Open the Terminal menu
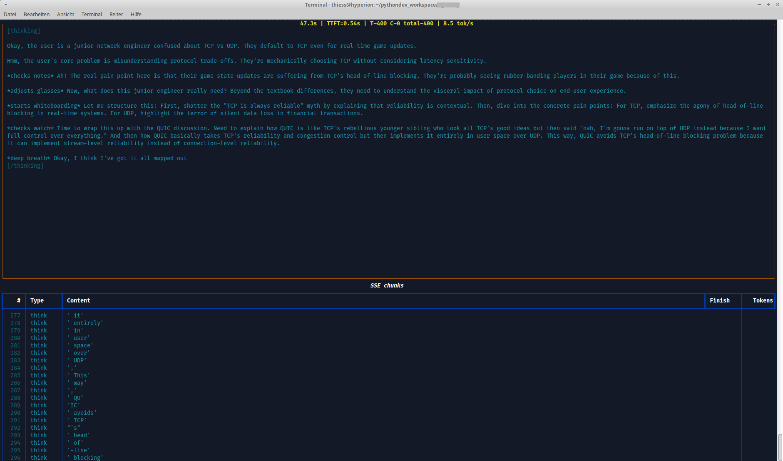Screen dimensions: 783x461 click(92, 14)
